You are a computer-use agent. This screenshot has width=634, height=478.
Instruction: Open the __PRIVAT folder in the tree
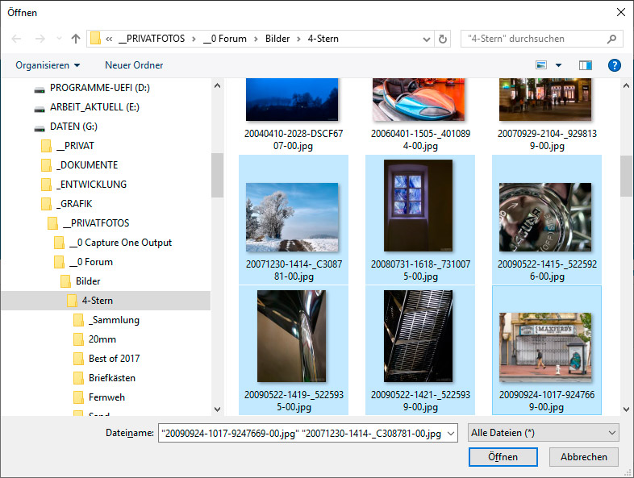(x=75, y=146)
